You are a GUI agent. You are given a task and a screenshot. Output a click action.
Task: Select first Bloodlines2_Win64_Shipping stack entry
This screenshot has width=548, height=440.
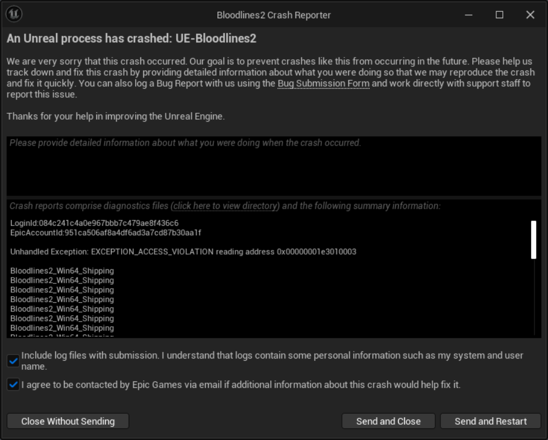click(62, 271)
